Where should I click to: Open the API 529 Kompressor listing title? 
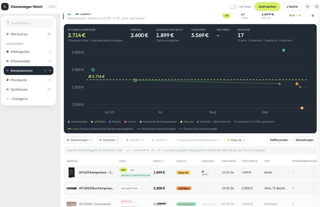pyautogui.click(x=96, y=172)
